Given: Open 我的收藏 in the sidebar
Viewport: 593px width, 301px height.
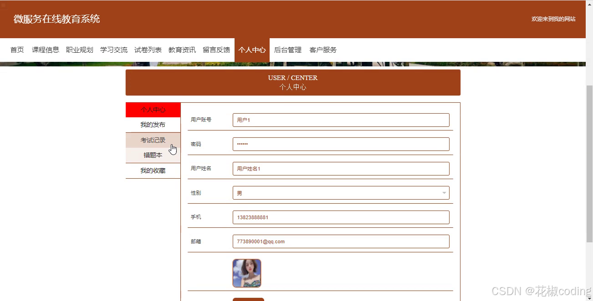Looking at the screenshot, I should [153, 171].
